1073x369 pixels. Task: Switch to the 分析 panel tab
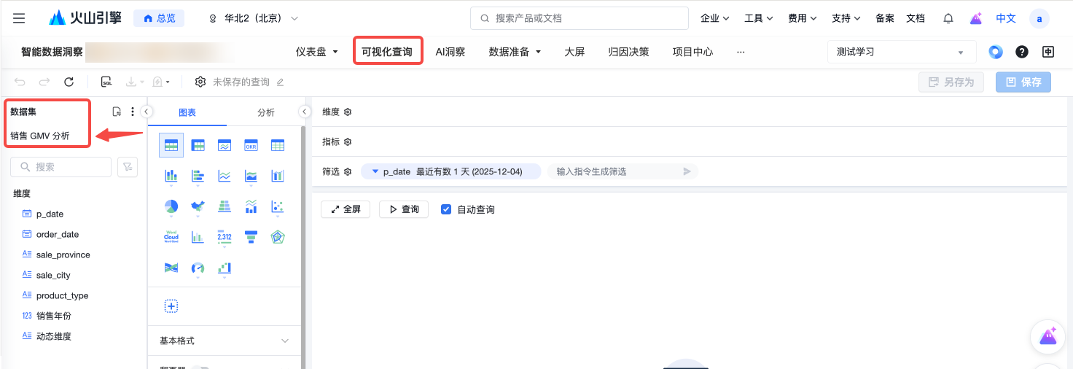coord(266,112)
